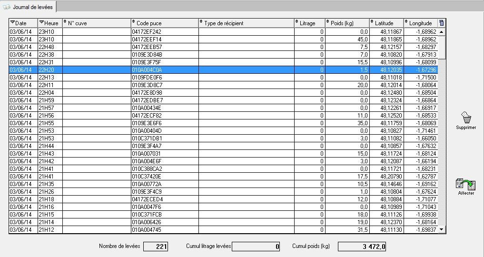The width and height of the screenshot is (484, 257).
Task: Sort by Date column header
Action: (23, 23)
